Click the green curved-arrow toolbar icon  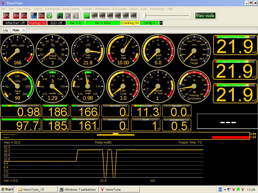pyautogui.click(x=60, y=16)
